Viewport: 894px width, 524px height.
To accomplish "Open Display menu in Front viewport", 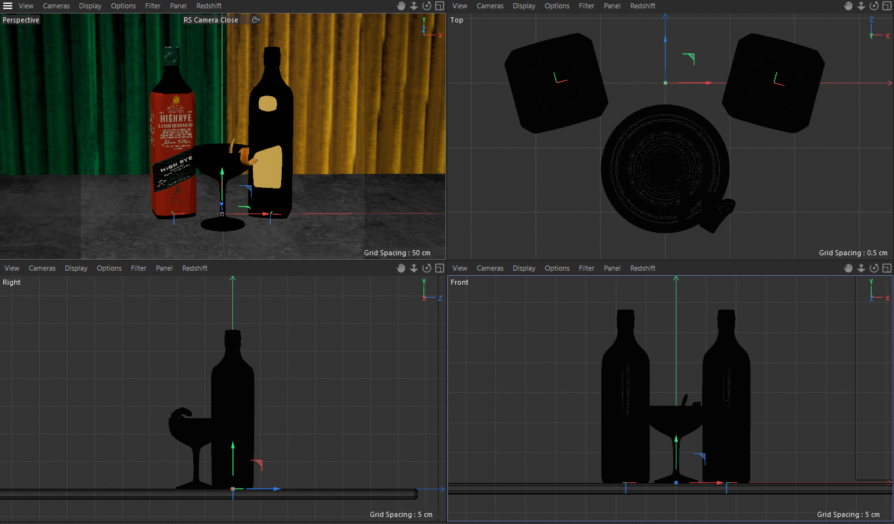I will [524, 268].
